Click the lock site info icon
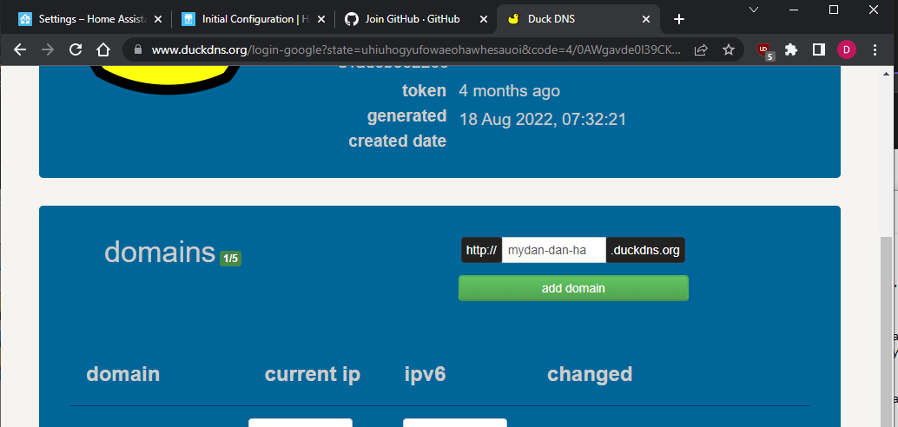 click(137, 49)
